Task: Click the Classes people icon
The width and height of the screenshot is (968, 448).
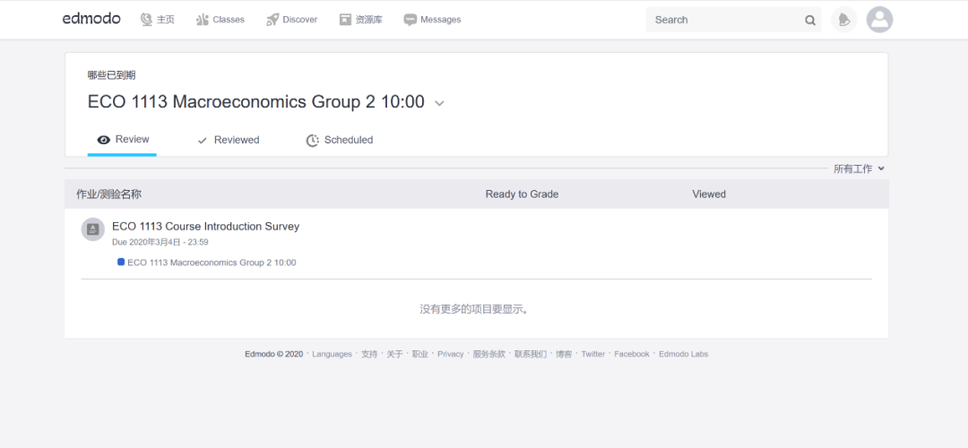Action: click(203, 20)
